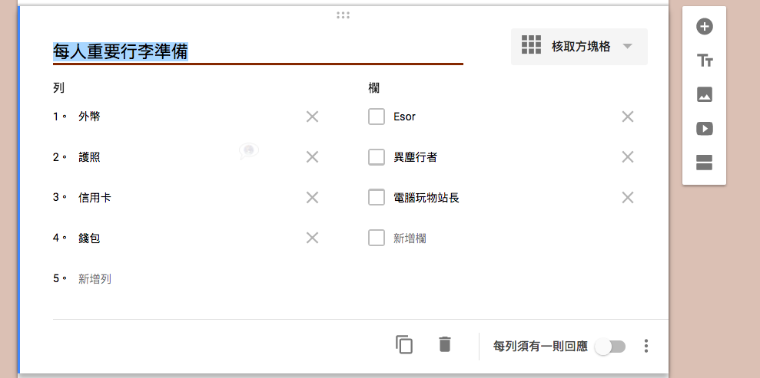
Task: Click the dropdown arrow beside 核取方塊格
Action: 627,47
